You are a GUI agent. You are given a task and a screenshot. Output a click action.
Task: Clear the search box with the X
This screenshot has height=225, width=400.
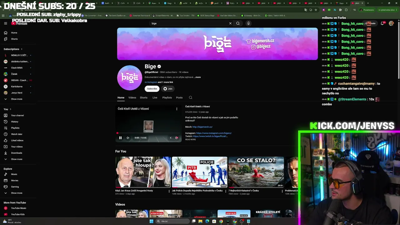click(230, 23)
